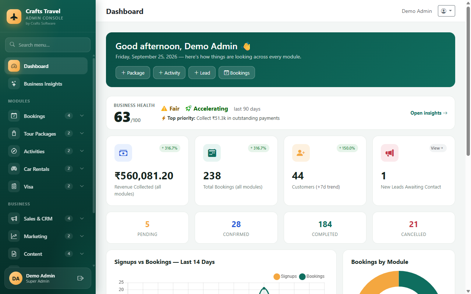Click the page vertical scrollbar thumb

click(x=468, y=81)
